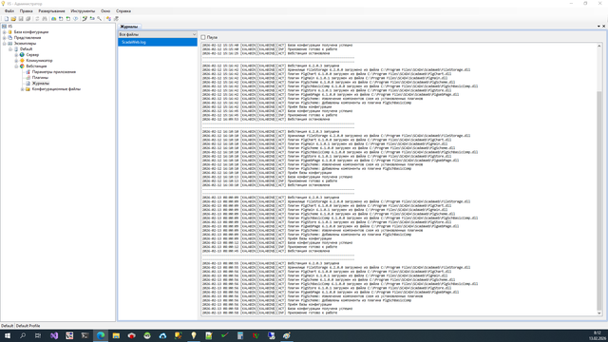Select the Default instance node

(26, 49)
